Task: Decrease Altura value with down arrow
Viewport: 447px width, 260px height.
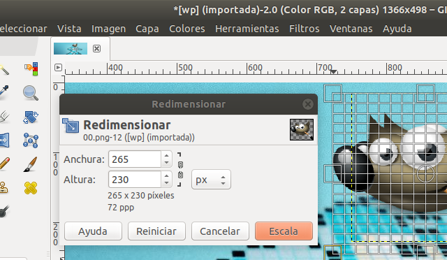Action: [166, 184]
